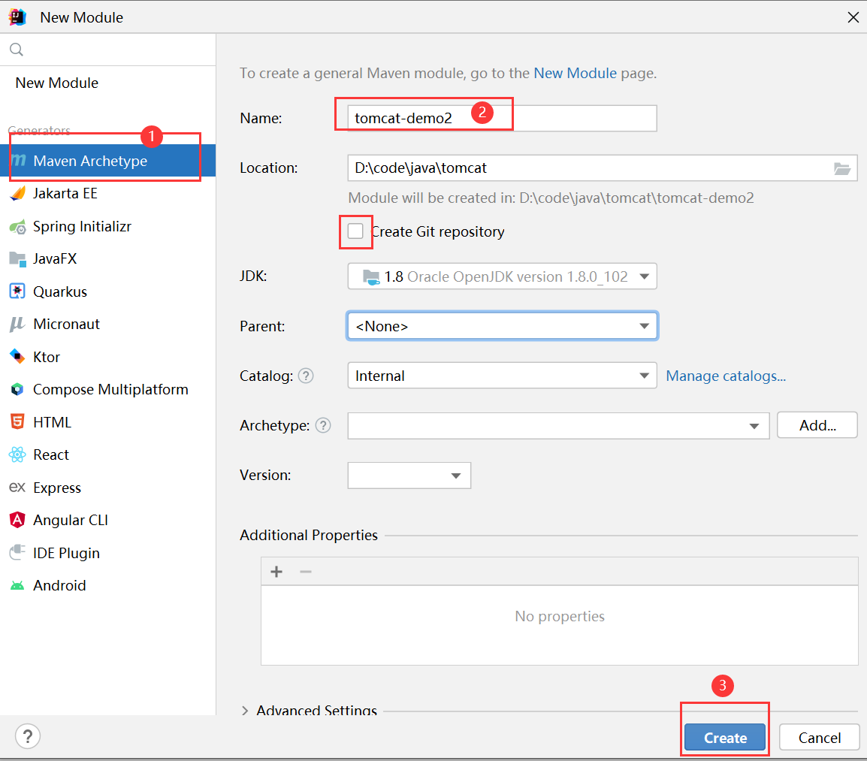Enable the Create Git repository checkbox
The height and width of the screenshot is (761, 867).
point(355,231)
